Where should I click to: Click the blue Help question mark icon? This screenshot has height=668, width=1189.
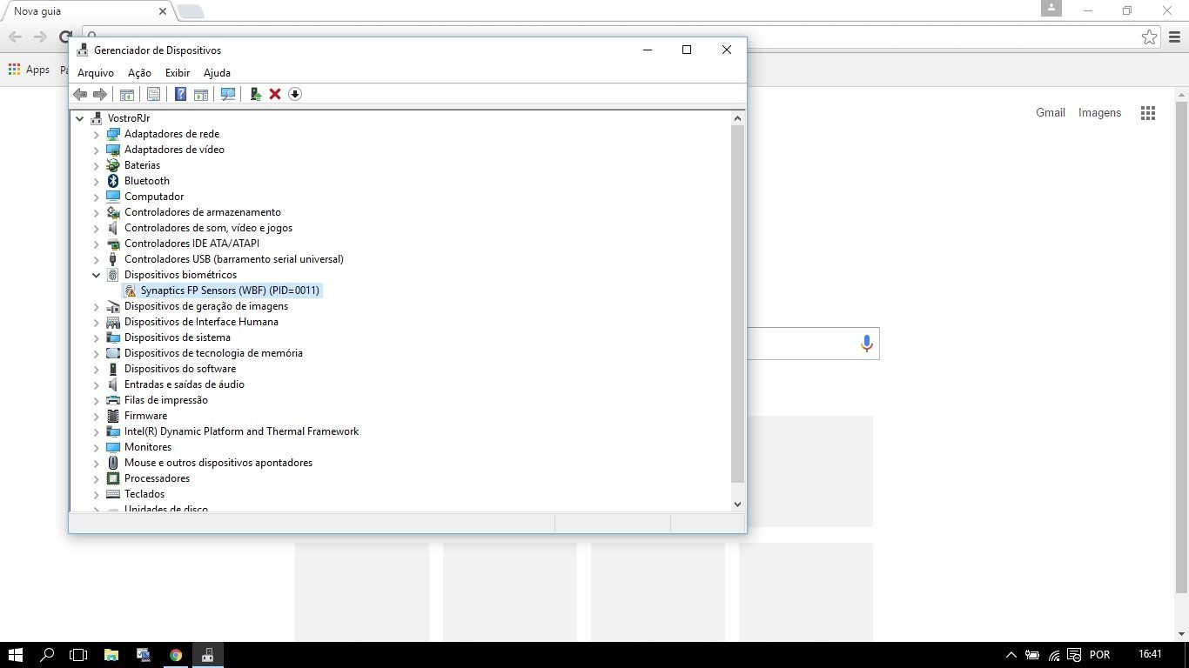click(180, 94)
